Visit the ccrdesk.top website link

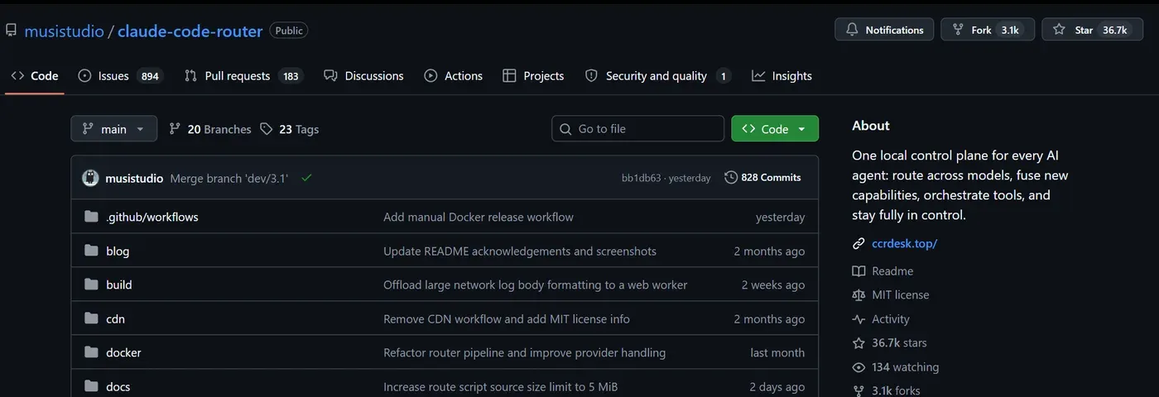pos(904,244)
